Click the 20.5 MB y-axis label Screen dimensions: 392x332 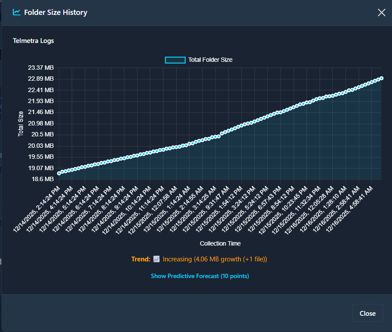tap(43, 135)
